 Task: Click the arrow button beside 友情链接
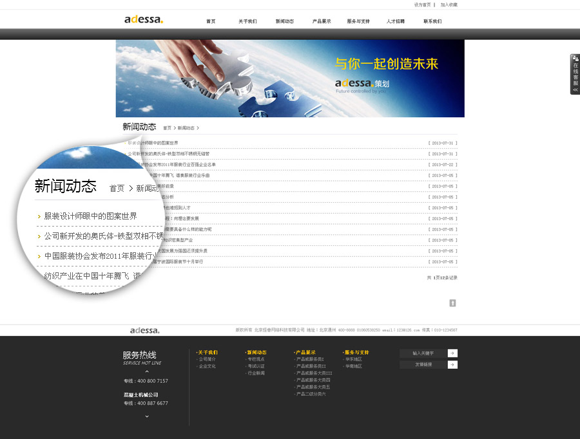pyautogui.click(x=452, y=365)
